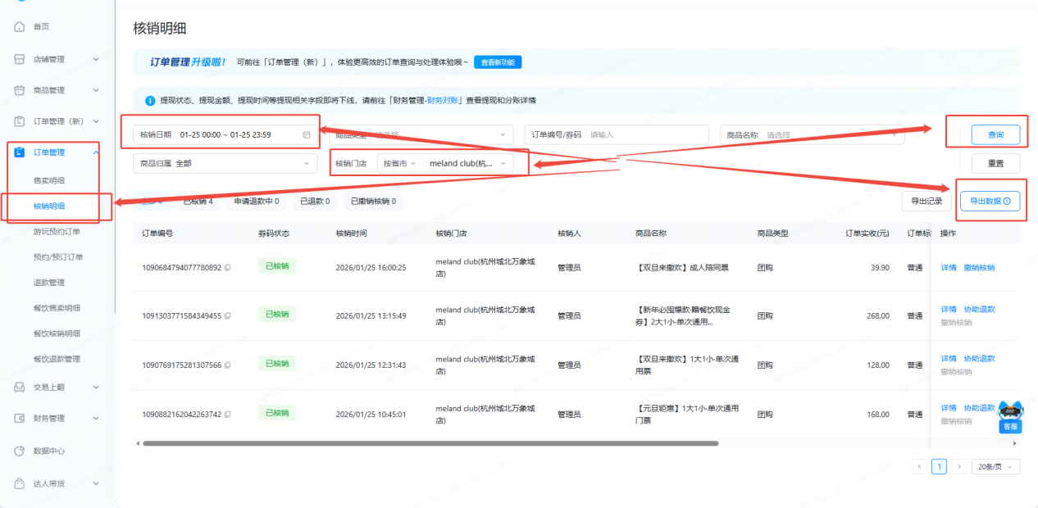The image size is (1038, 508).
Task: Filter by 已核销 4 status
Action: pos(198,201)
